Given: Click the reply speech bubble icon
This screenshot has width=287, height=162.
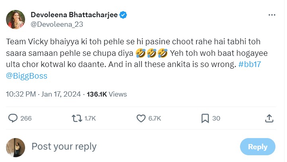Looking at the screenshot, I should [13, 118].
